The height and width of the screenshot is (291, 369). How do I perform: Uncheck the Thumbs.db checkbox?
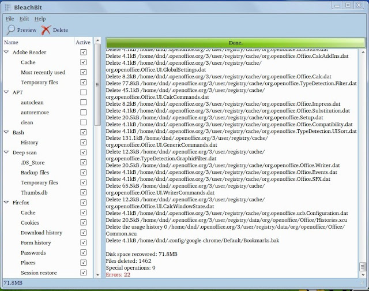(83, 192)
